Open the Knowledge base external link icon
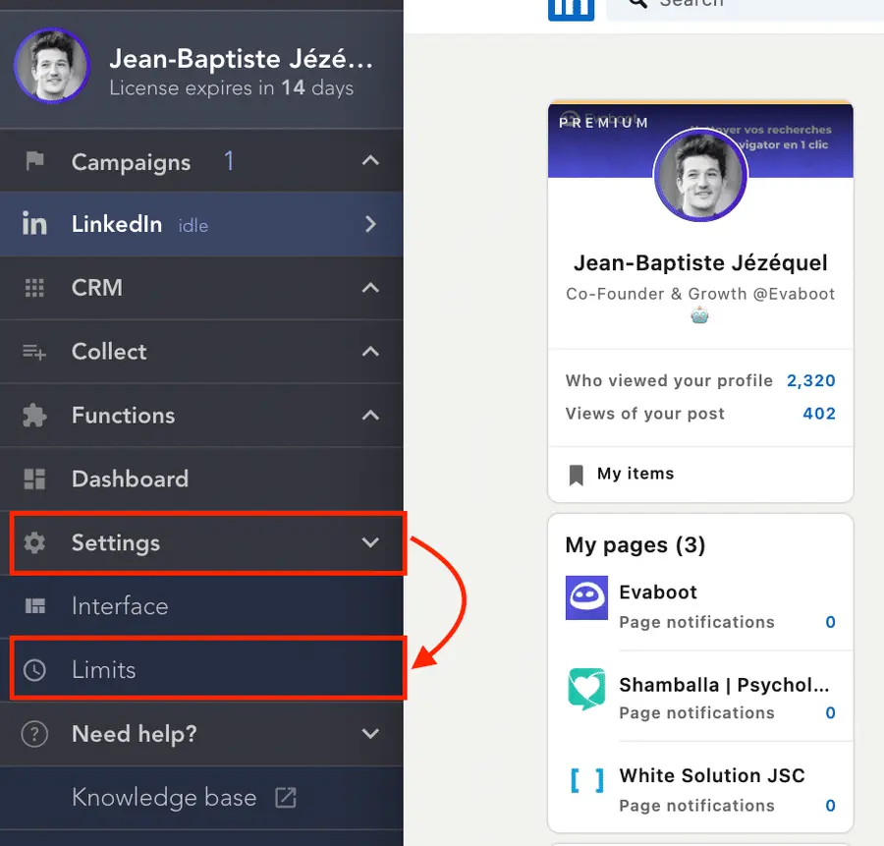 285,798
